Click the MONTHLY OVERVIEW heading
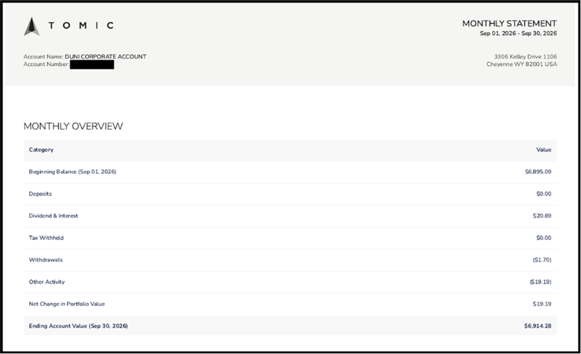581x354 pixels. (73, 126)
